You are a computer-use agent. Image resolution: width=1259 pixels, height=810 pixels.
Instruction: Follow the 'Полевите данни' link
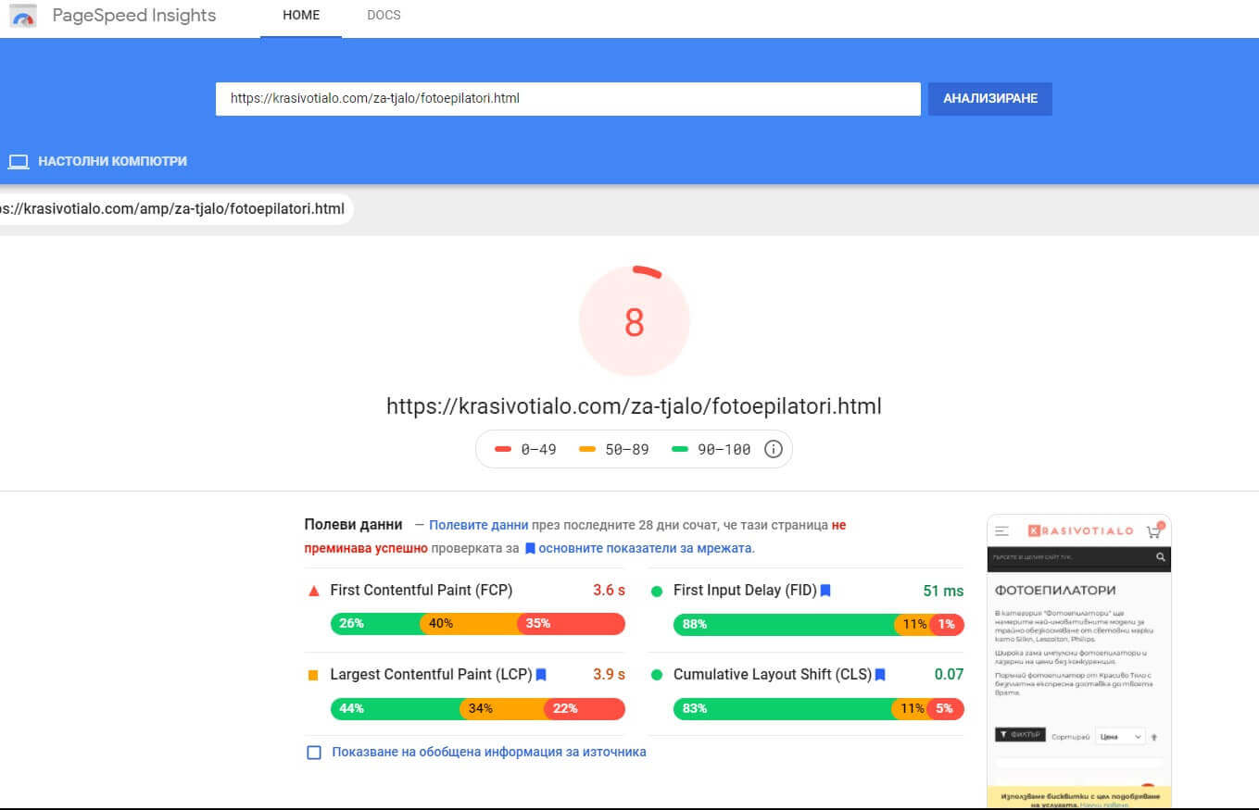(478, 525)
